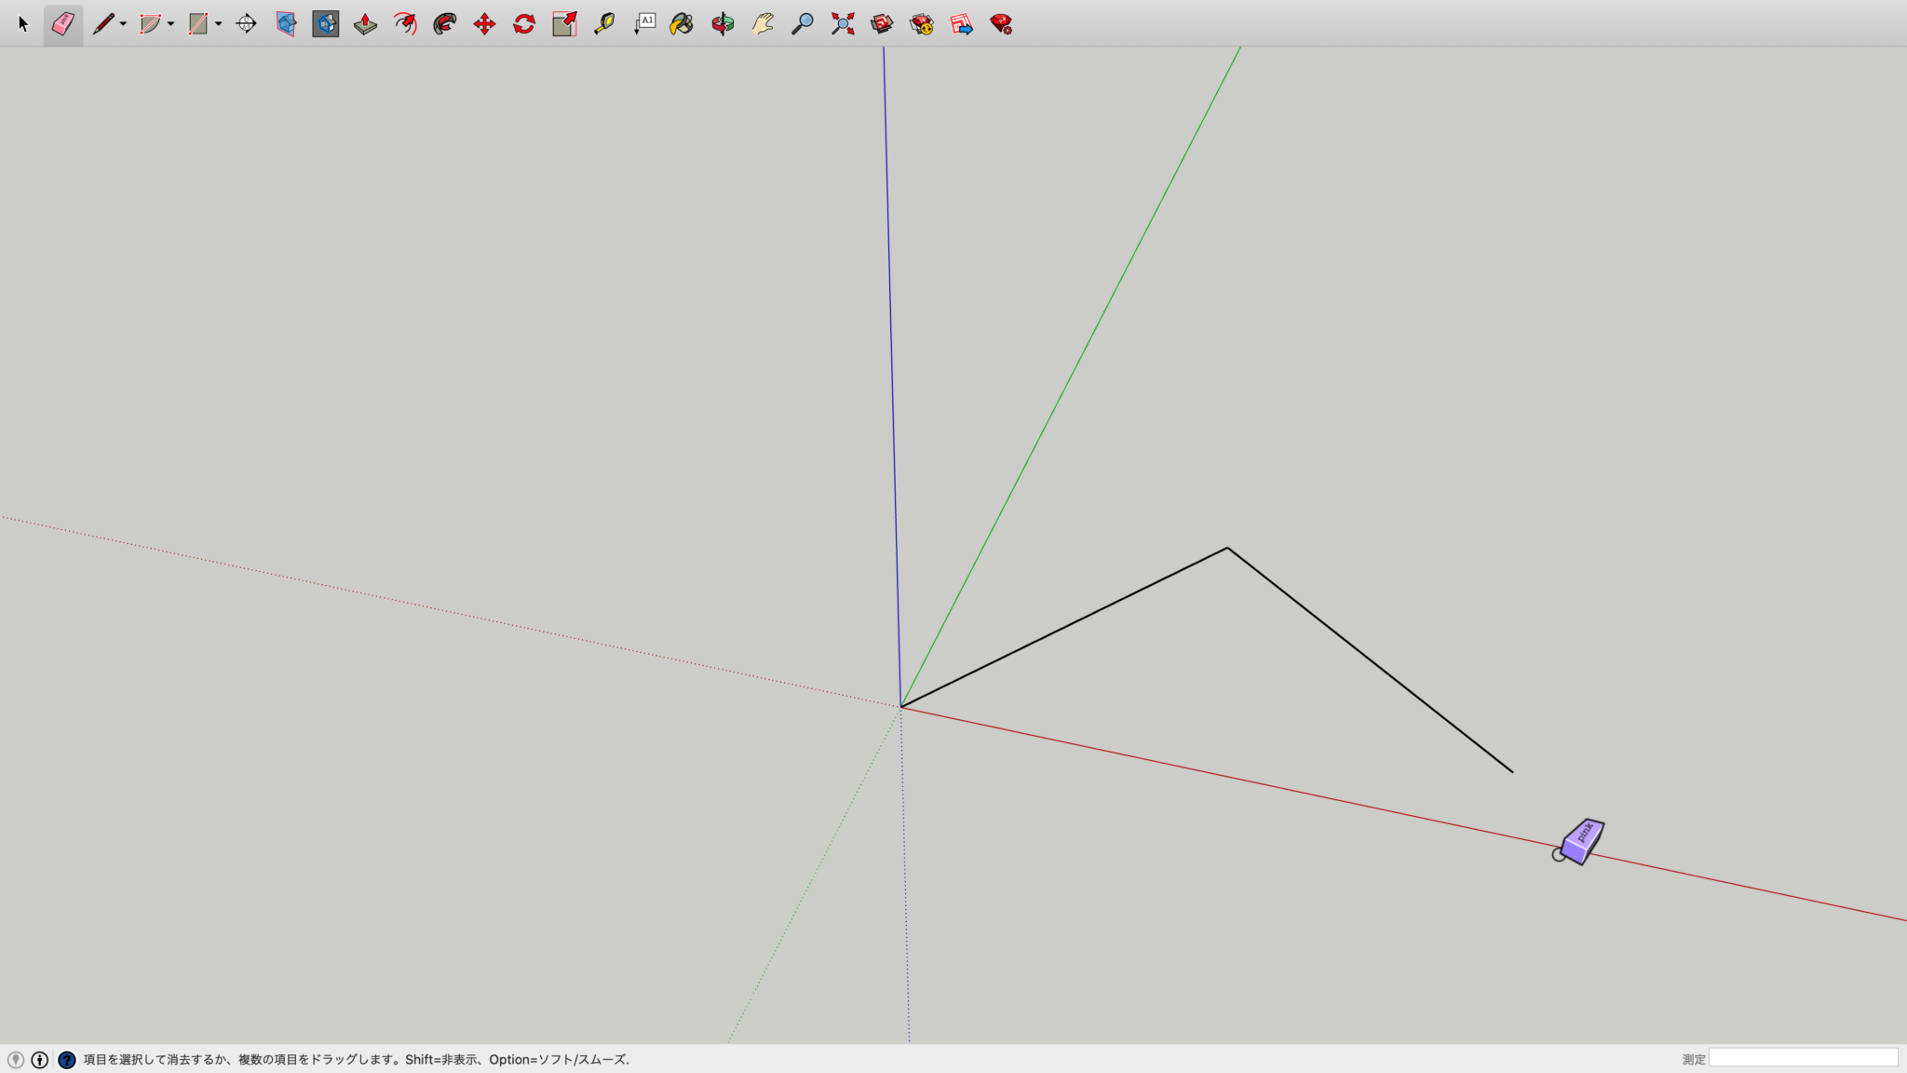1907x1073 pixels.
Task: Activate the Orbit tool
Action: tap(723, 24)
